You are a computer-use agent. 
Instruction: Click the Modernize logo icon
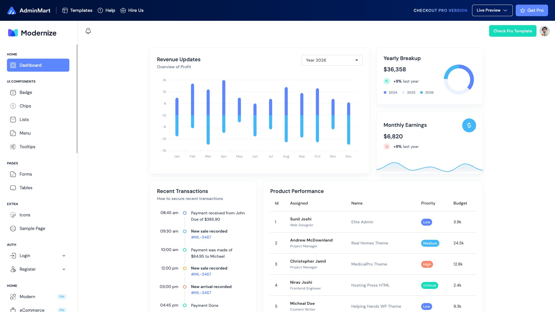coord(12,33)
